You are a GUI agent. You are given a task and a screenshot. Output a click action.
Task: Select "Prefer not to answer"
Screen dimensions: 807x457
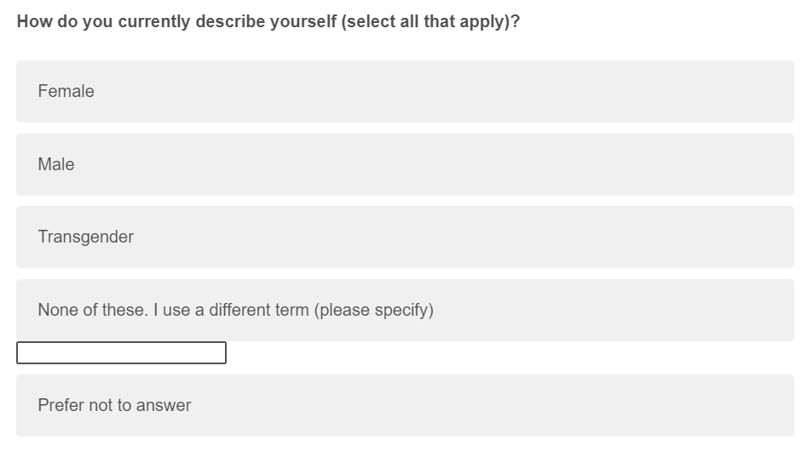404,405
